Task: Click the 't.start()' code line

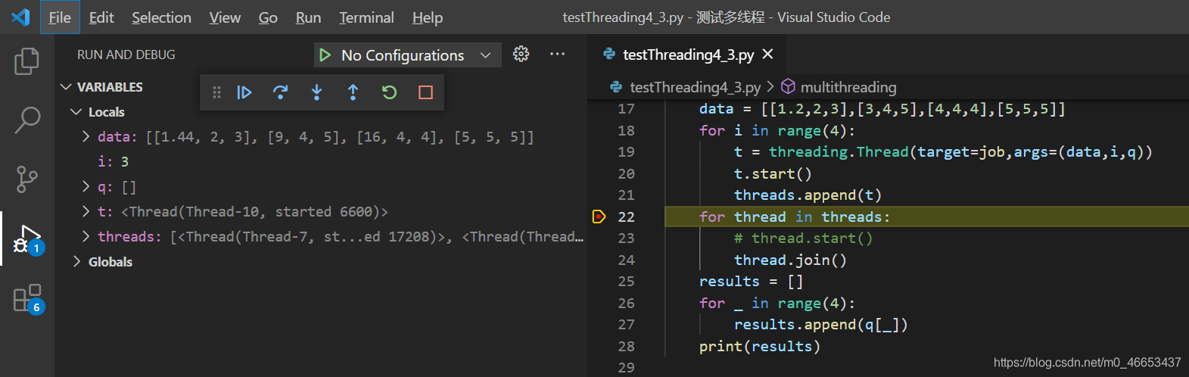Action: click(x=773, y=173)
